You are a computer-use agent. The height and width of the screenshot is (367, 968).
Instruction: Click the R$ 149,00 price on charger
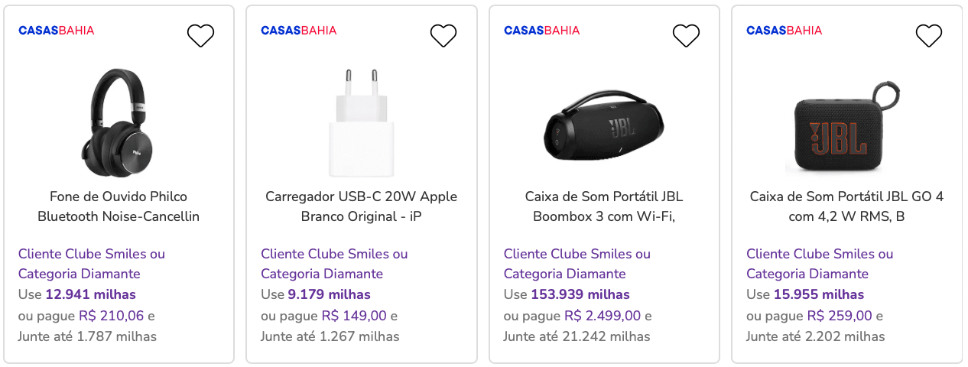pyautogui.click(x=354, y=316)
